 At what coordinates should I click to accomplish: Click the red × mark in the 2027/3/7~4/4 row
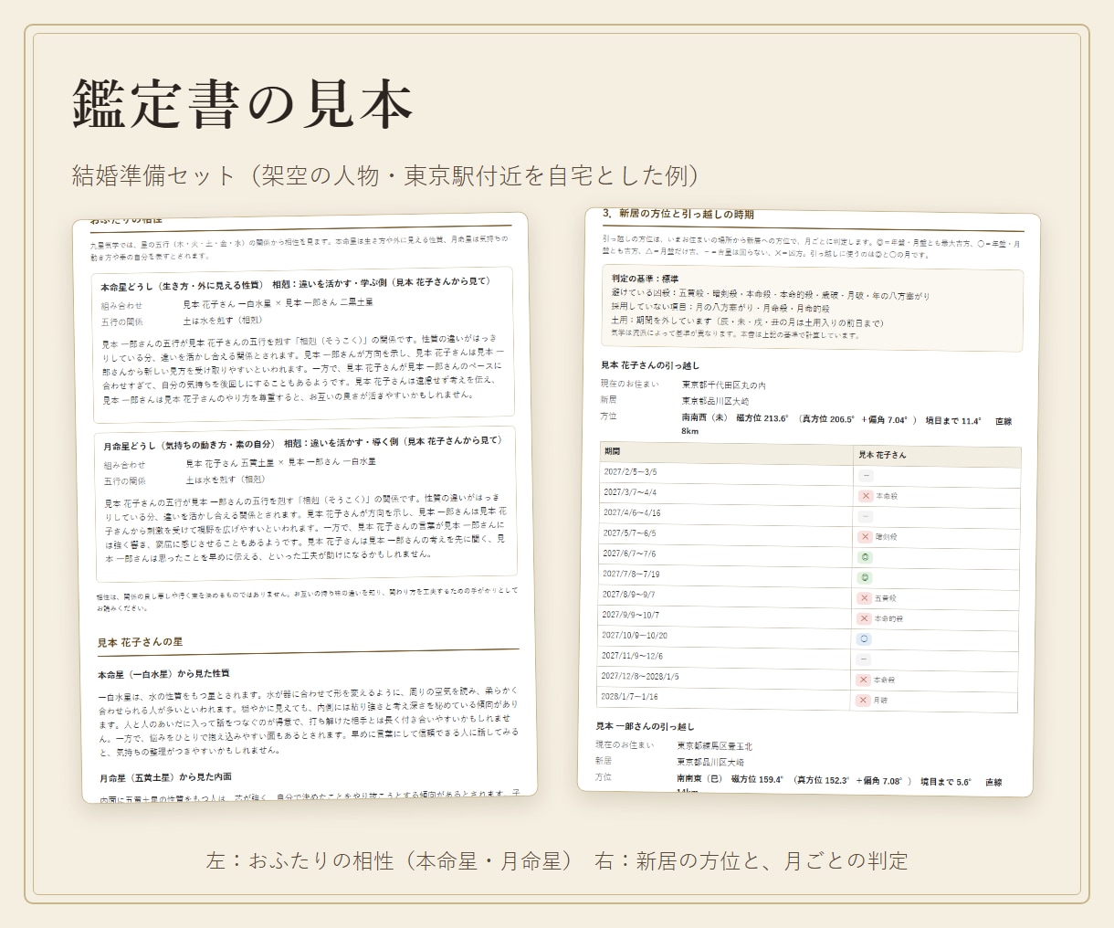click(866, 496)
